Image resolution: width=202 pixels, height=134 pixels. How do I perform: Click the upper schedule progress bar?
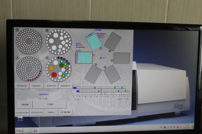99,88
